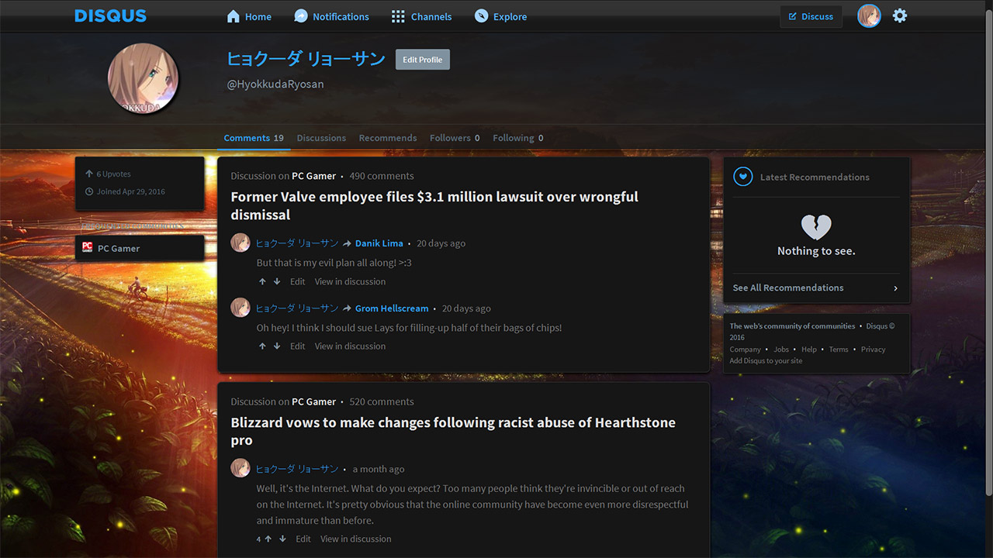Image resolution: width=993 pixels, height=558 pixels.
Task: Open Former Valve employee lawsuit article
Action: click(434, 205)
